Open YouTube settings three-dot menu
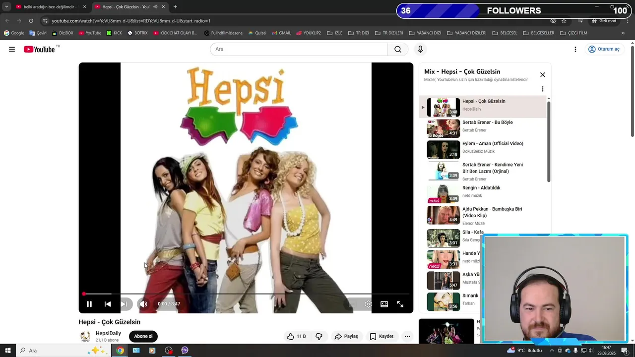This screenshot has height=357, width=635. [x=575, y=49]
